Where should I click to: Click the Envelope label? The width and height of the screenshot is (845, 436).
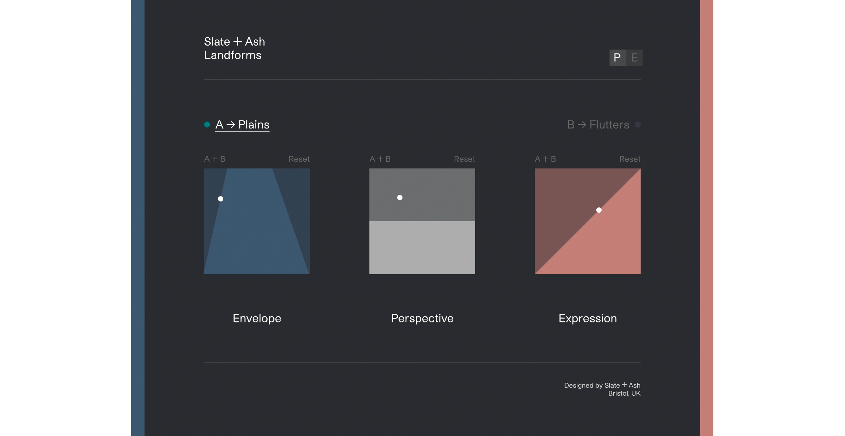pyautogui.click(x=257, y=318)
